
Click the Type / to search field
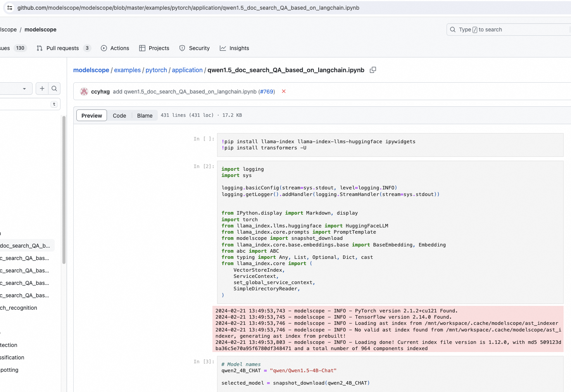click(x=509, y=29)
